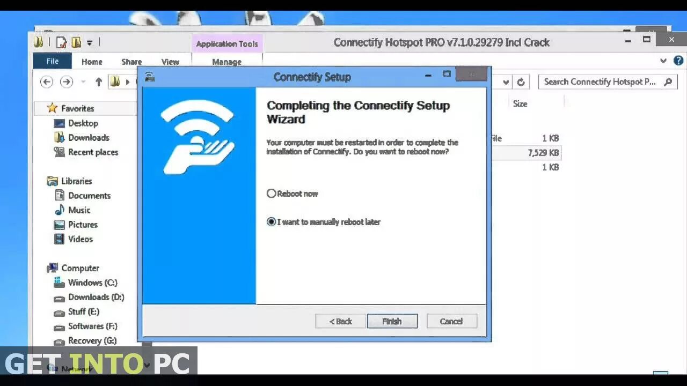The image size is (687, 386).
Task: Go up one folder level
Action: tap(98, 81)
